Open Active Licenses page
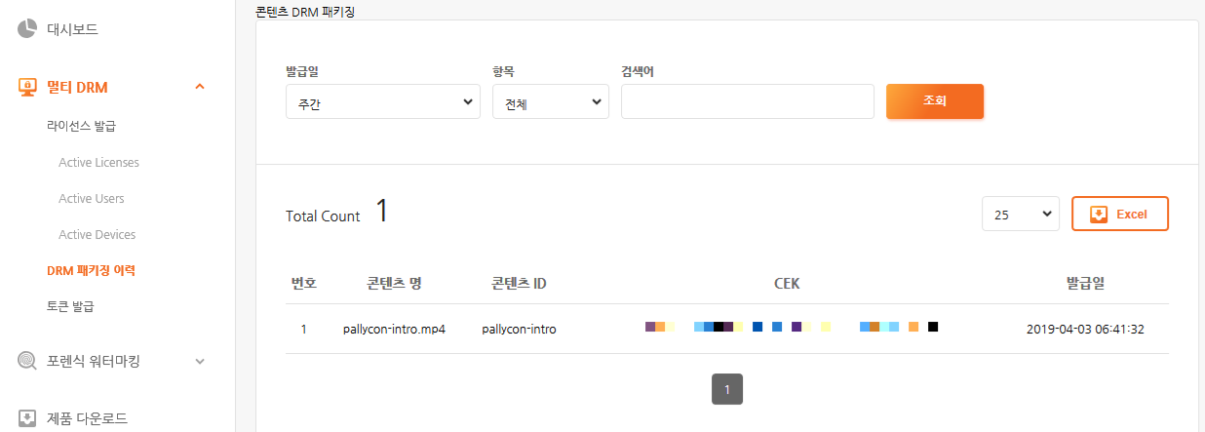1205x432 pixels. [98, 162]
